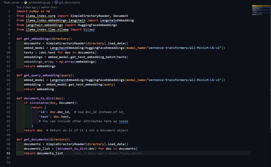Click 'return embedding' on line 18
271x167 pixels.
coord(39,89)
